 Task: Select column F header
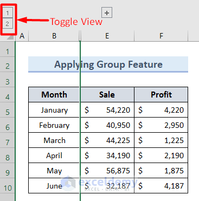click(x=161, y=36)
